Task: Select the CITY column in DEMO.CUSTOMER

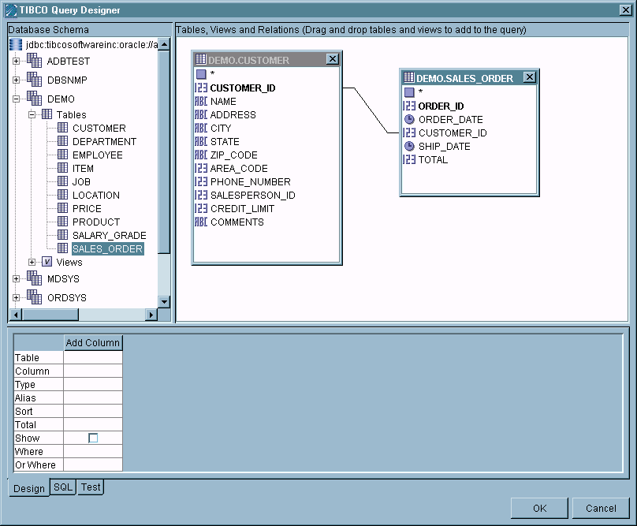Action: [x=221, y=128]
